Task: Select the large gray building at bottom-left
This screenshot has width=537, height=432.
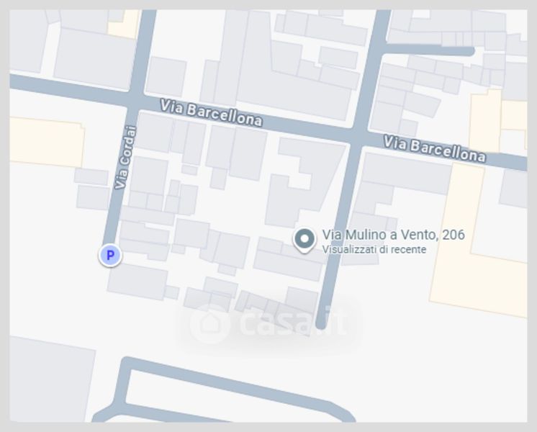Action: [x=51, y=380]
